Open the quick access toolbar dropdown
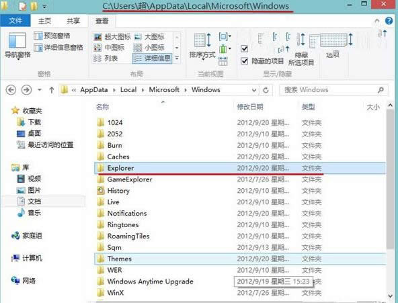398x303 pixels. (44, 6)
